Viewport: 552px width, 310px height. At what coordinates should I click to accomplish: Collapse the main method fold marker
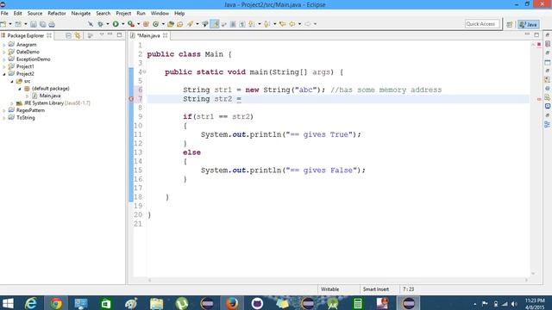pyautogui.click(x=144, y=72)
